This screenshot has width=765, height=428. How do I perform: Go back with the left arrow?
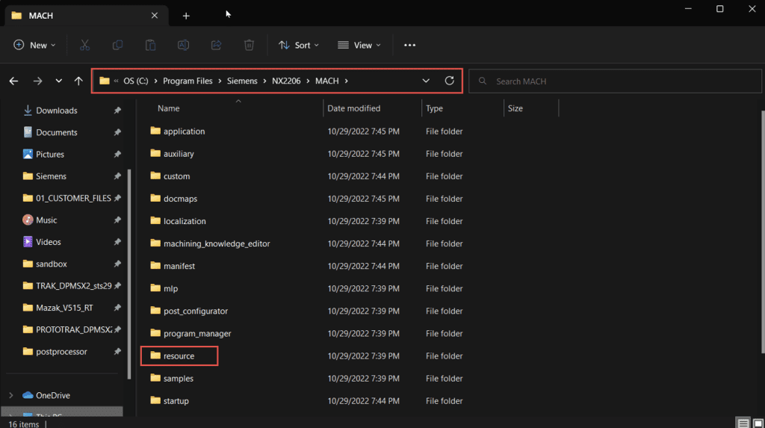(13, 81)
